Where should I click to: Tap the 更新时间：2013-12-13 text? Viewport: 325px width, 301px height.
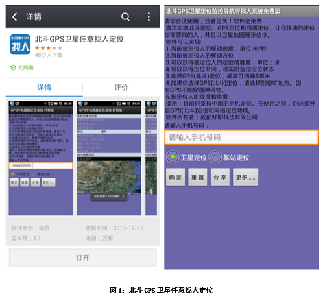pos(115,228)
